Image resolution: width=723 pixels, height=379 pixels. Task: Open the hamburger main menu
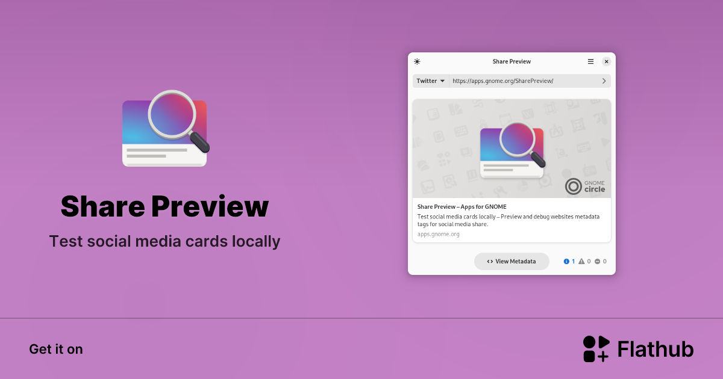[x=590, y=61]
